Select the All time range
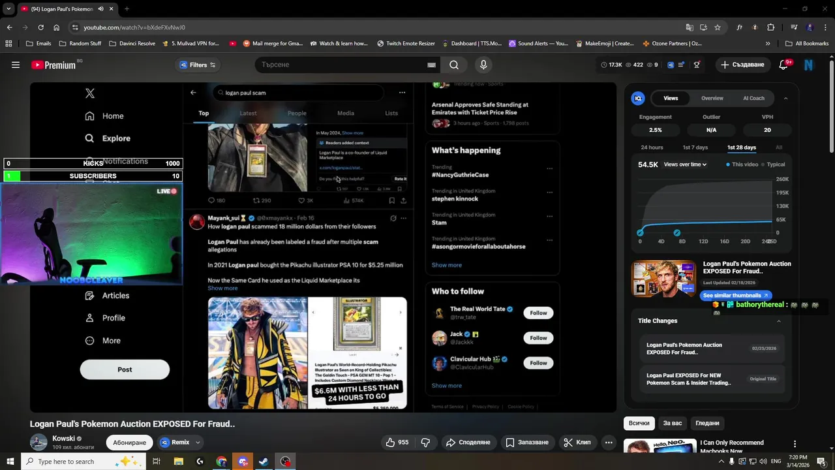Screen dimensions: 835x470 tap(779, 148)
